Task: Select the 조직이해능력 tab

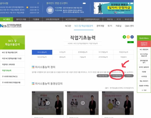Action: pyautogui.click(x=103, y=57)
